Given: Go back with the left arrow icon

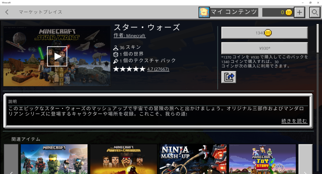Looking at the screenshot, I should (7, 12).
